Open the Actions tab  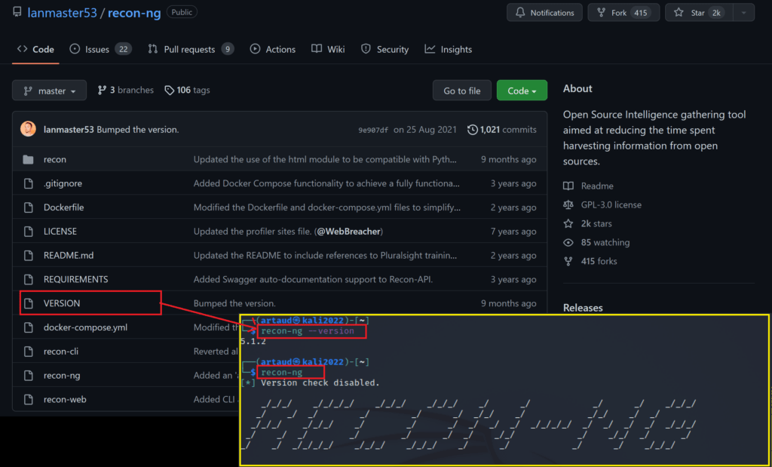coord(273,49)
